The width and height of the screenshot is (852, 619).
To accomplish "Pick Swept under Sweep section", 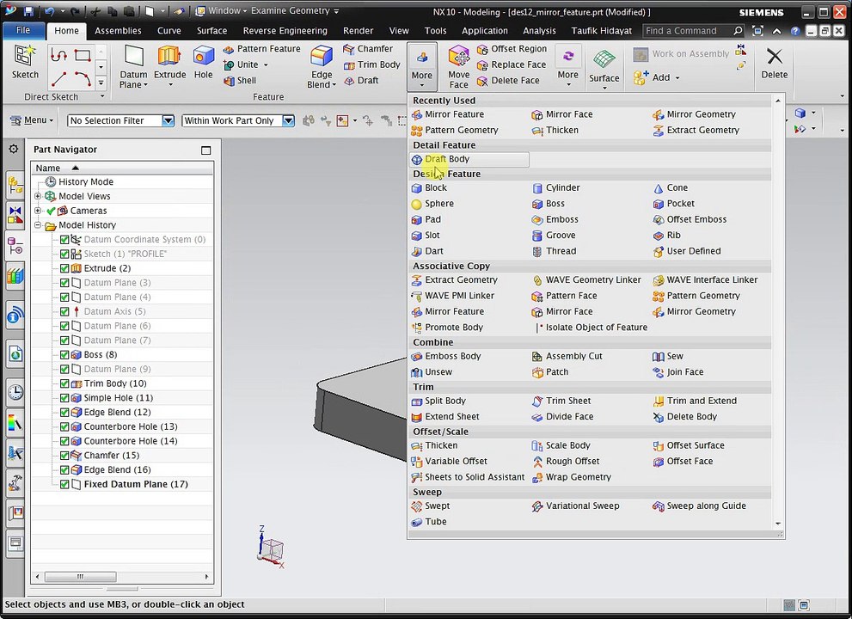I will (x=431, y=506).
